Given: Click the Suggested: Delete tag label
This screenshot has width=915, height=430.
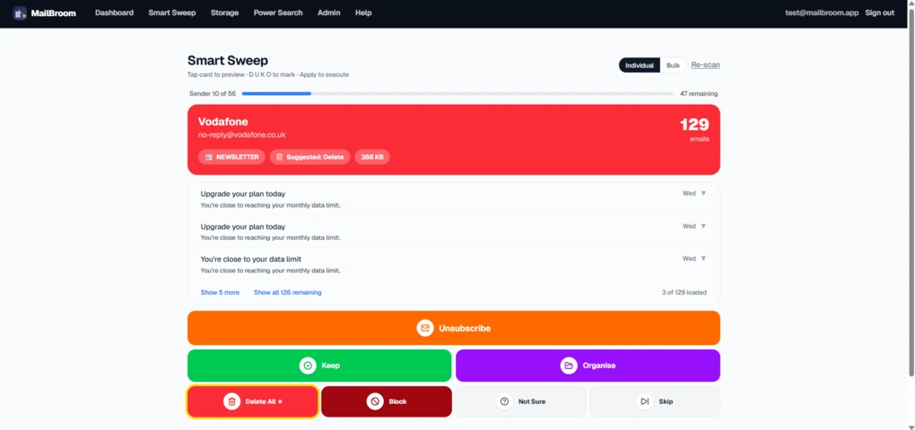Looking at the screenshot, I should click(x=309, y=157).
